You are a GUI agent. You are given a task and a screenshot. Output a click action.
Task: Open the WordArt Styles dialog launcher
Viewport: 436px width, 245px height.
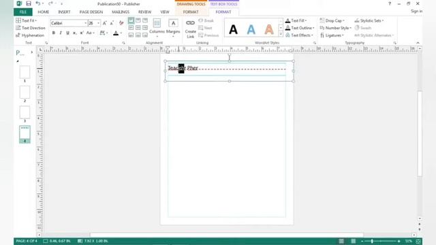pyautogui.click(x=315, y=43)
